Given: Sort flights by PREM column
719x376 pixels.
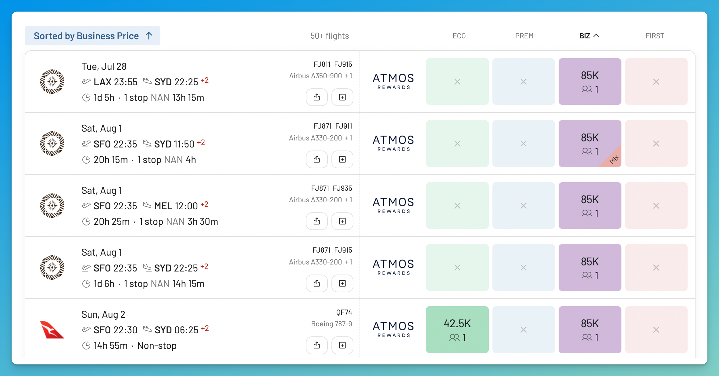Looking at the screenshot, I should 524,36.
